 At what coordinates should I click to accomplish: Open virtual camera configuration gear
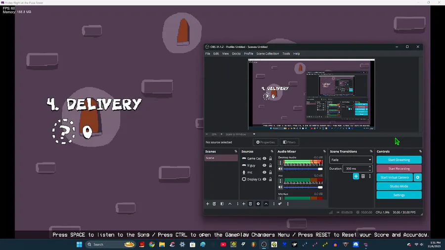pos(417,177)
